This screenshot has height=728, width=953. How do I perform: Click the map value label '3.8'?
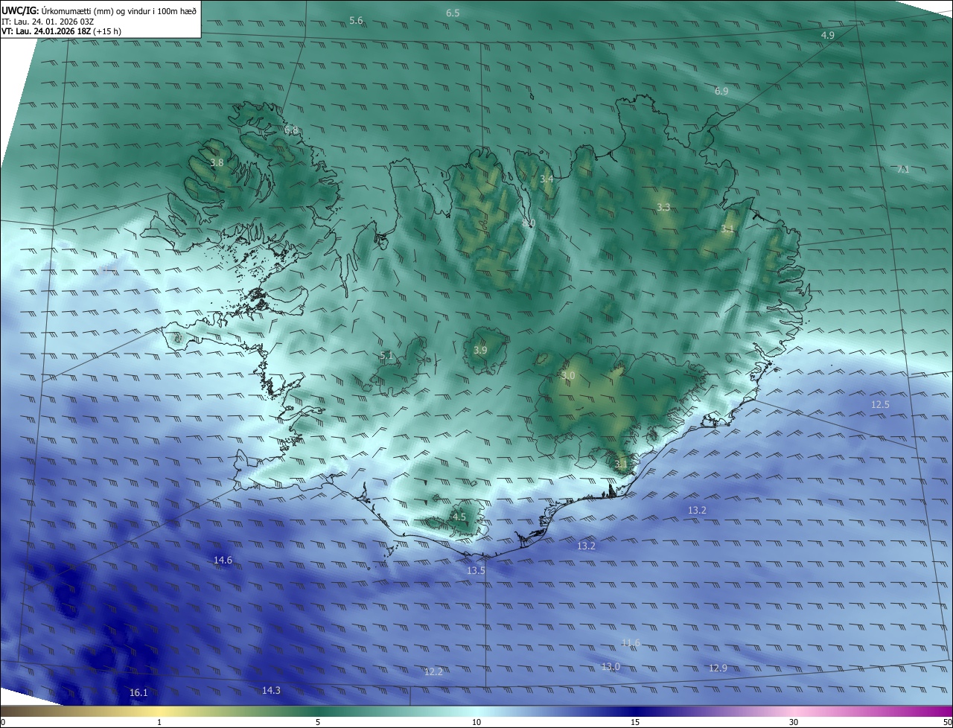tap(217, 162)
